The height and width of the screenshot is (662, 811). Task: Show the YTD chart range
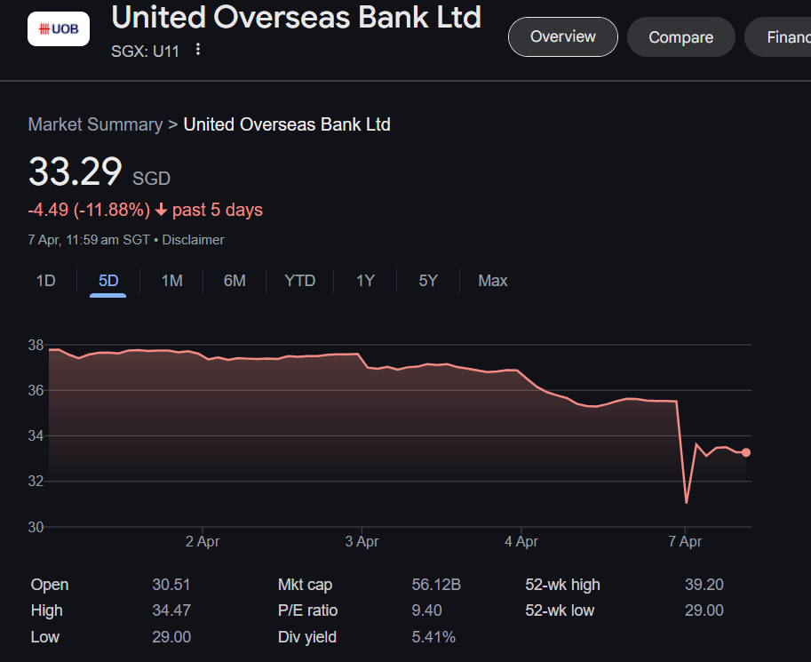(299, 281)
